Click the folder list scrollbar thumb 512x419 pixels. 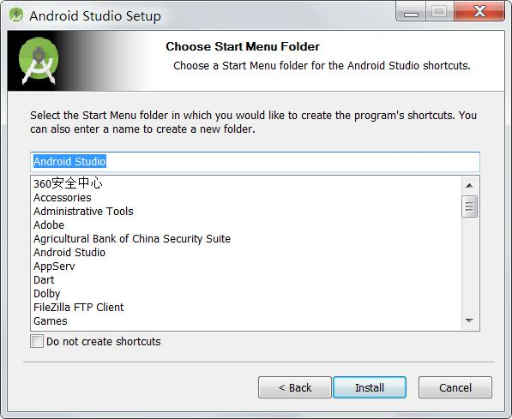coord(469,207)
